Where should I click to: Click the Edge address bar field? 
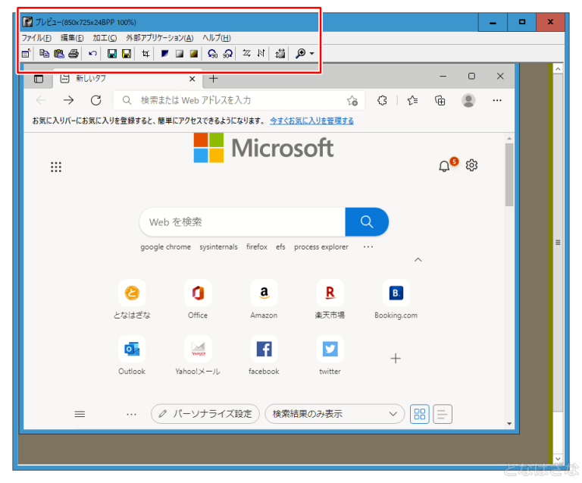pyautogui.click(x=239, y=100)
